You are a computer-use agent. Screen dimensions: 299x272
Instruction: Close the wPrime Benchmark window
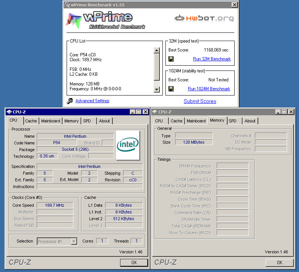[234, 5]
